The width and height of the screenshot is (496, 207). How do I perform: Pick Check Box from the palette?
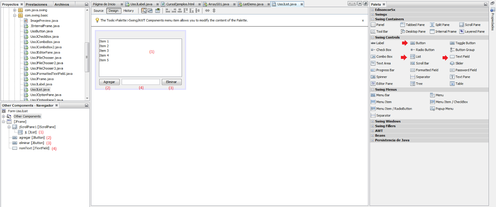[x=381, y=50]
